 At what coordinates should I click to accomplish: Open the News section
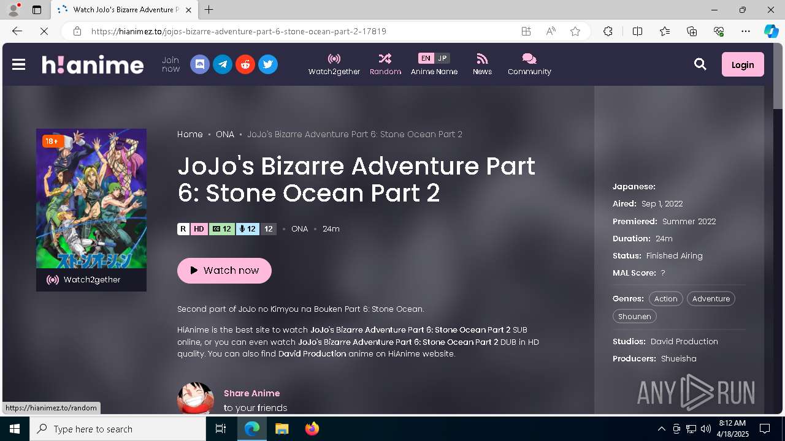pyautogui.click(x=482, y=64)
